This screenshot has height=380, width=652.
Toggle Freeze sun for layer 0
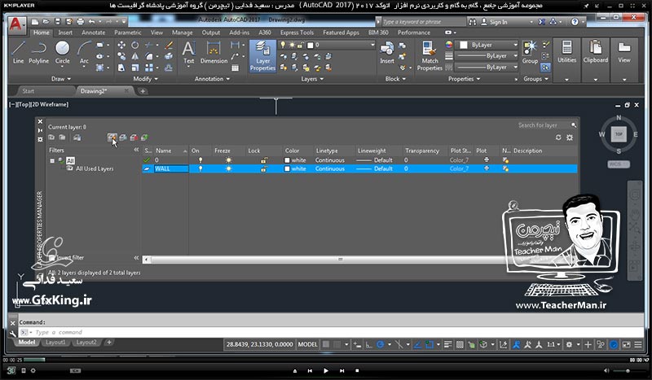tap(228, 159)
